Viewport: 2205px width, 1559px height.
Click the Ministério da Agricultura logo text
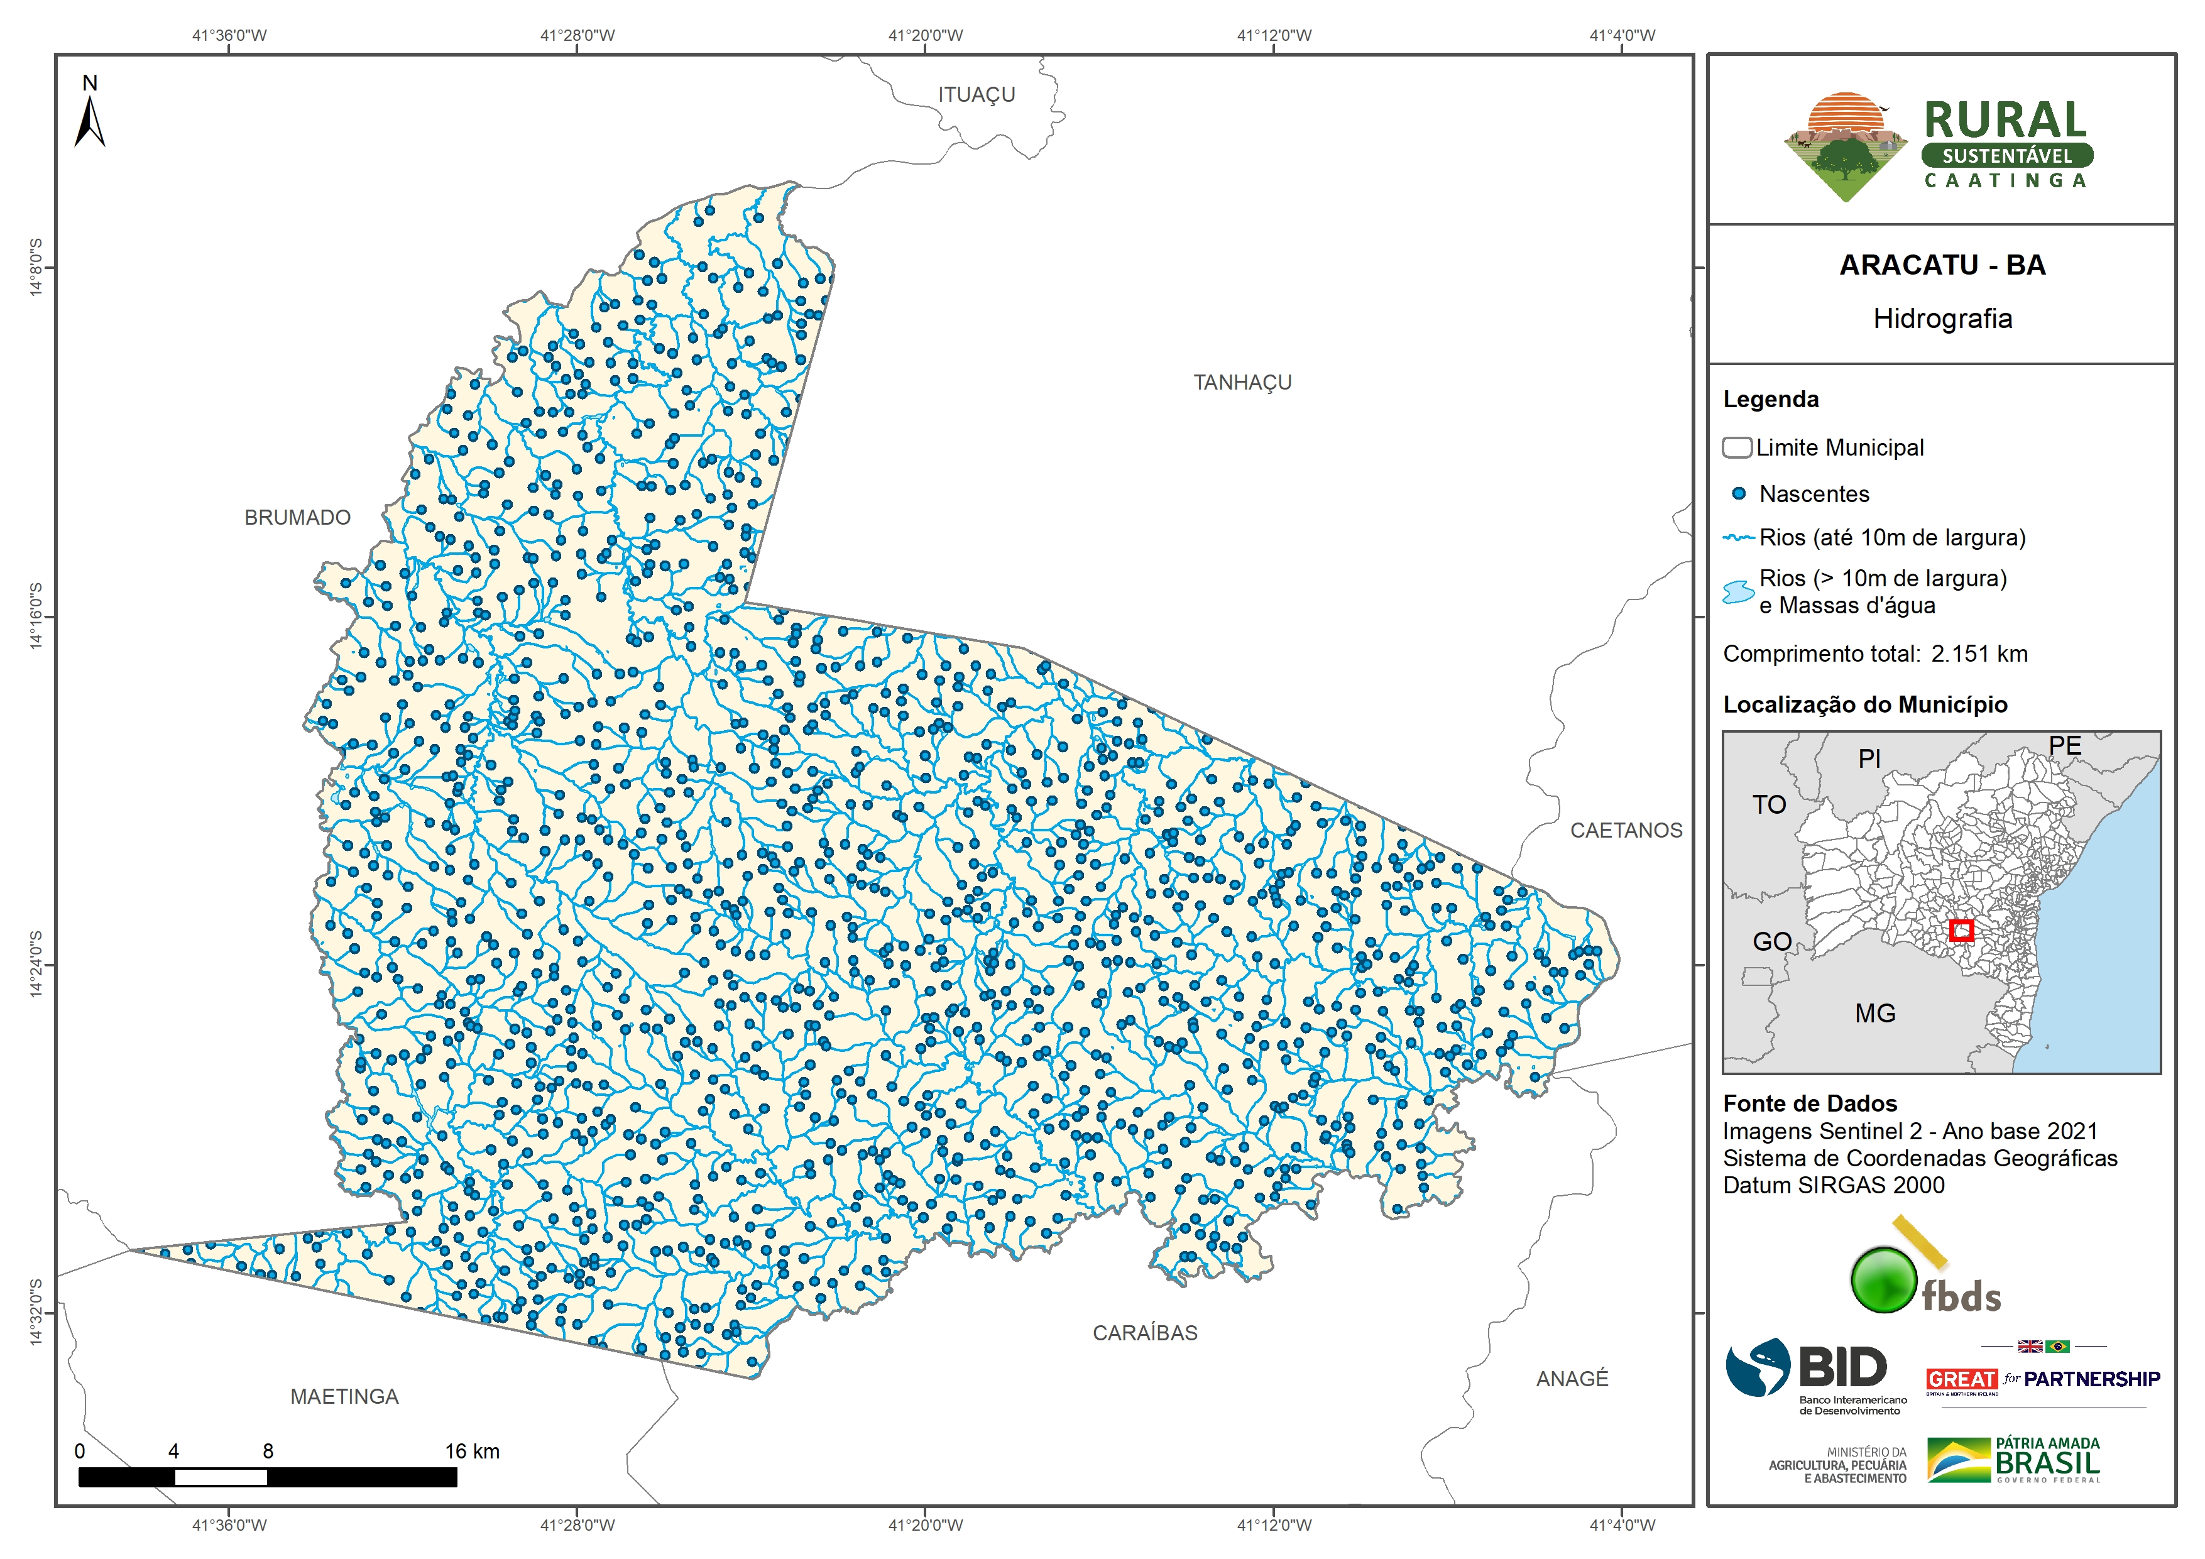pos(1837,1465)
